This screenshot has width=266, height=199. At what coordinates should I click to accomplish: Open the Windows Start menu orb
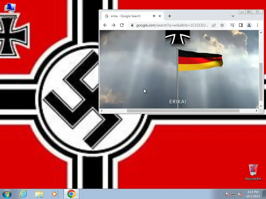7,194
